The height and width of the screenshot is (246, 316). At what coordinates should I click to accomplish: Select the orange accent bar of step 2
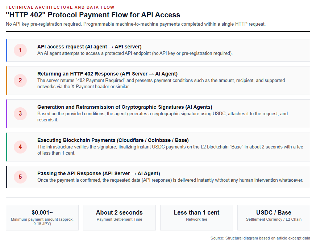point(7,81)
